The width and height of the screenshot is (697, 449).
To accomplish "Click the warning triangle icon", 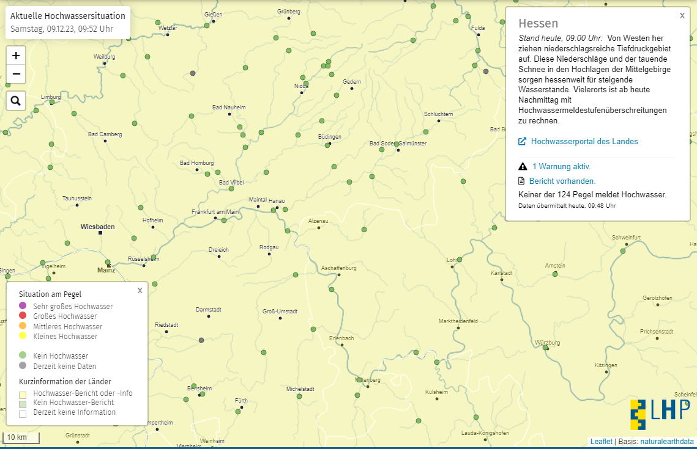I will click(x=523, y=166).
